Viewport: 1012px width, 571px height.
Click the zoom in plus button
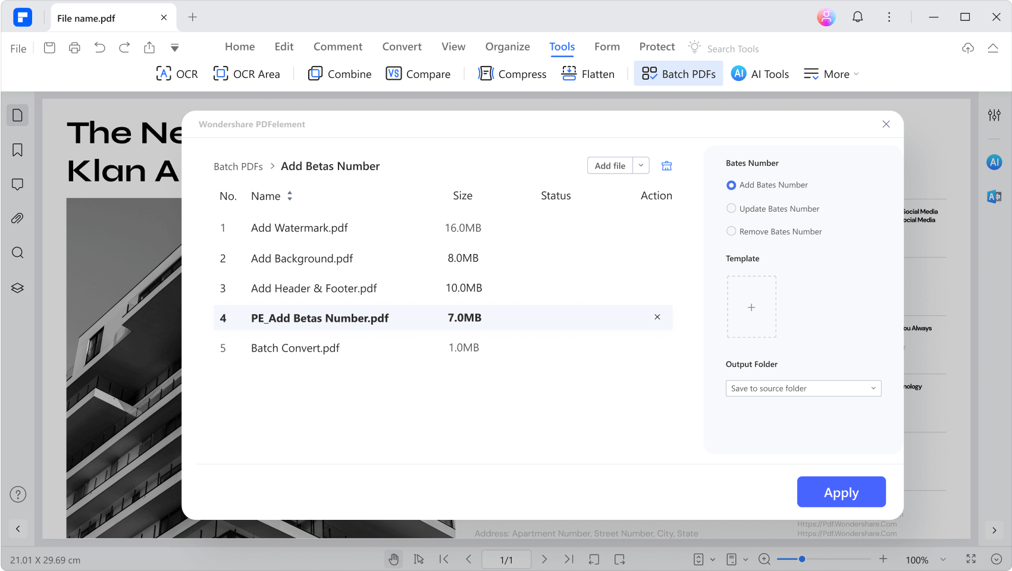(x=883, y=559)
